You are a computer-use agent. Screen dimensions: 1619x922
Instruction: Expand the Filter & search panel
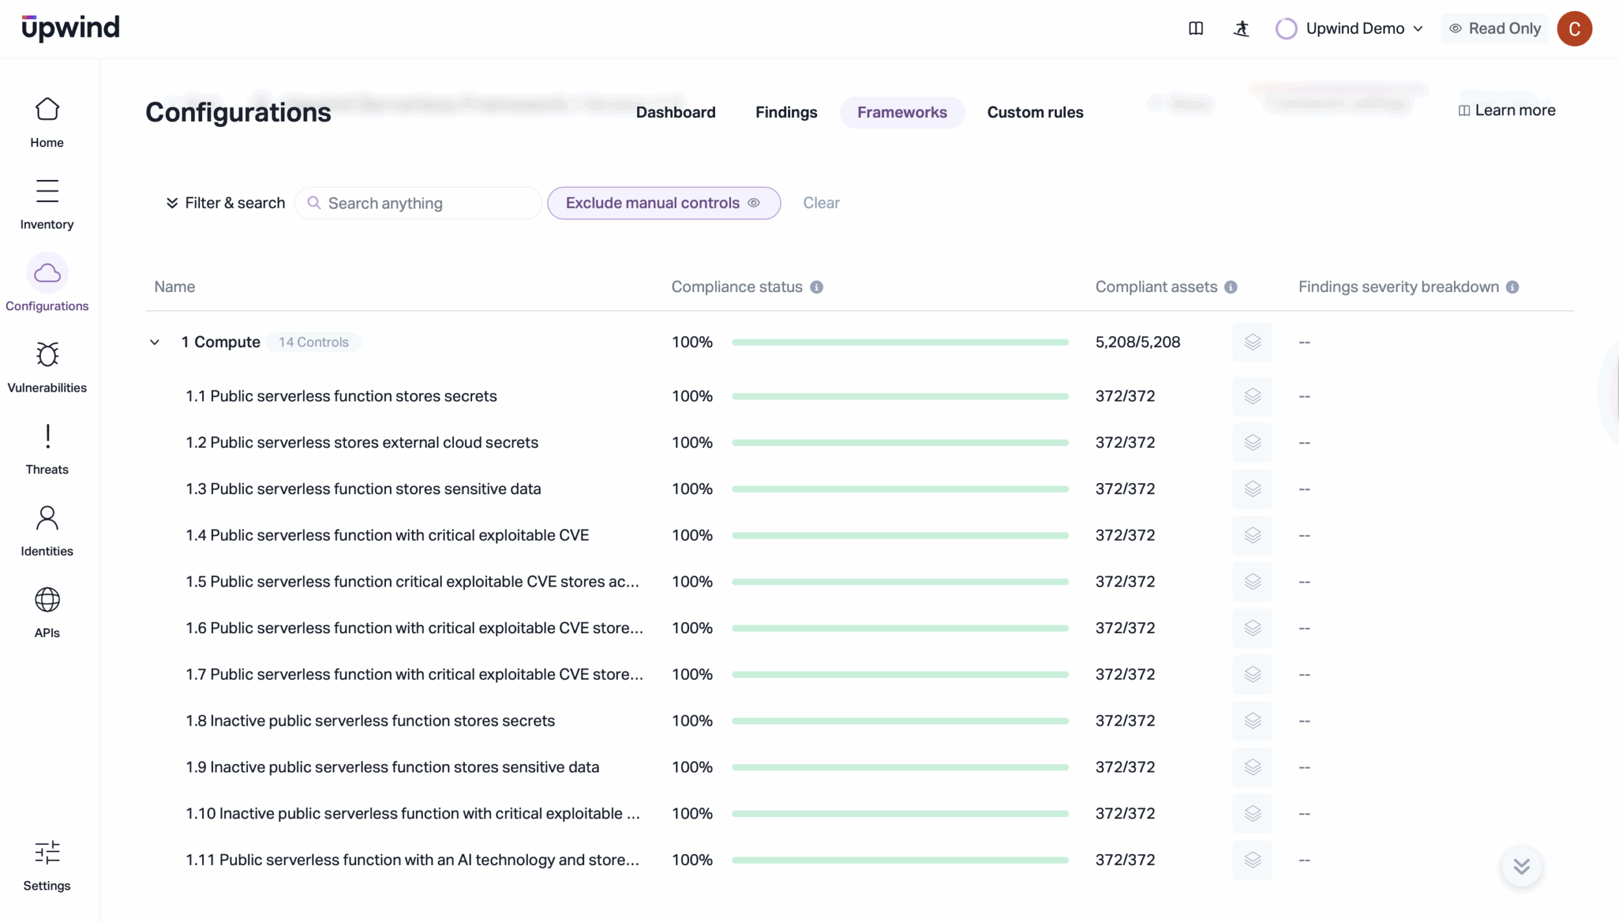tap(225, 203)
